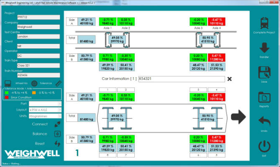Click the Wheel No wheel icon
This screenshot has width=280, height=167.
(x=34, y=83)
